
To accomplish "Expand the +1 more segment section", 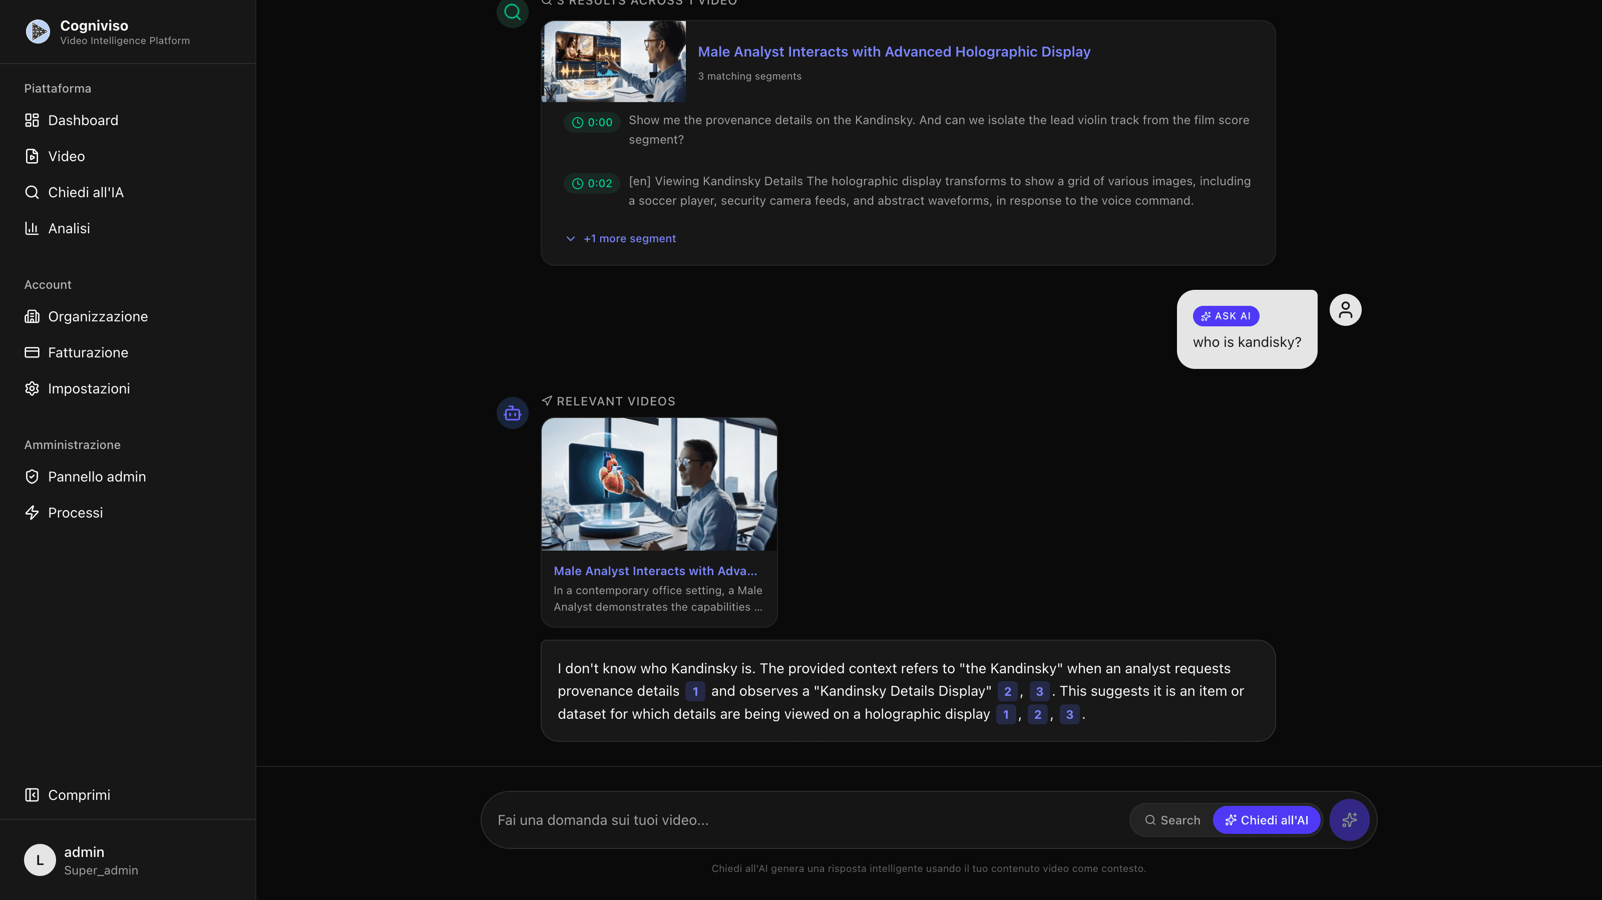I will [x=629, y=238].
